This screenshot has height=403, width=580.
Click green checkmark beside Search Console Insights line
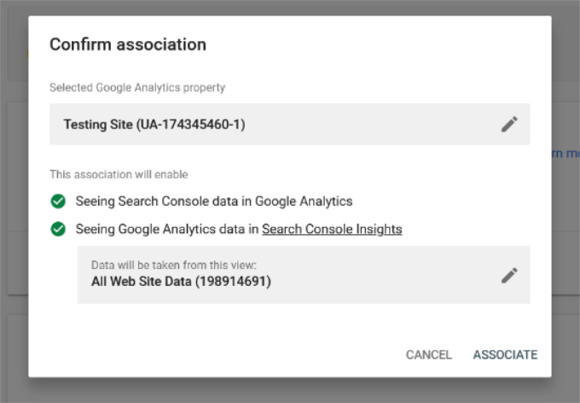click(x=58, y=229)
